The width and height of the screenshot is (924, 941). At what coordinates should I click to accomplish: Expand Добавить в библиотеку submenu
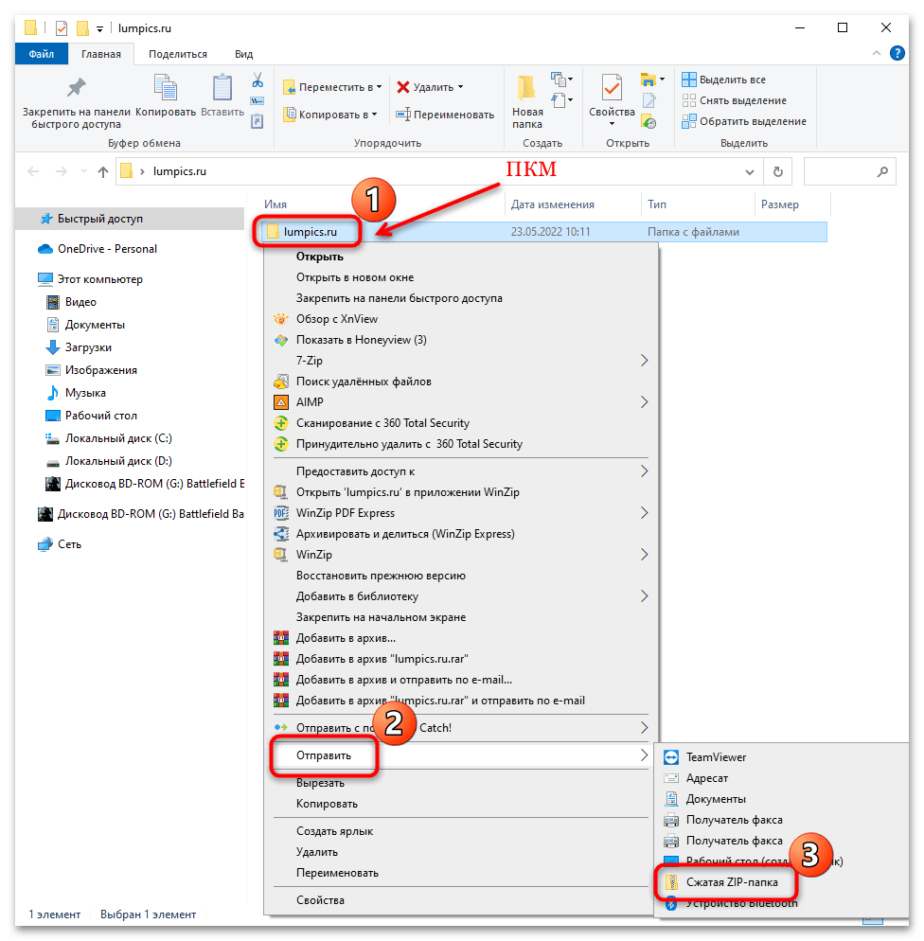pos(644,596)
